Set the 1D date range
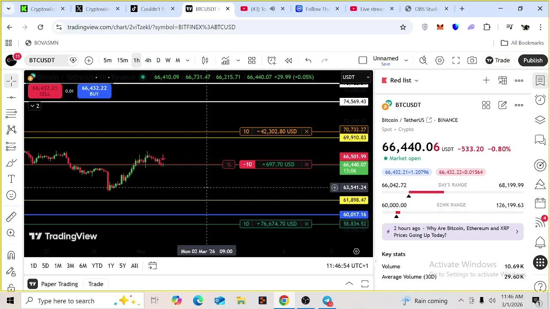 click(34, 266)
